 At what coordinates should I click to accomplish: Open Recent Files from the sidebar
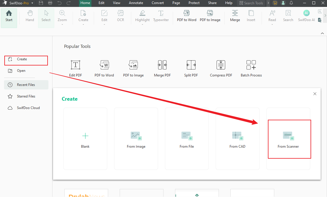pos(26,85)
